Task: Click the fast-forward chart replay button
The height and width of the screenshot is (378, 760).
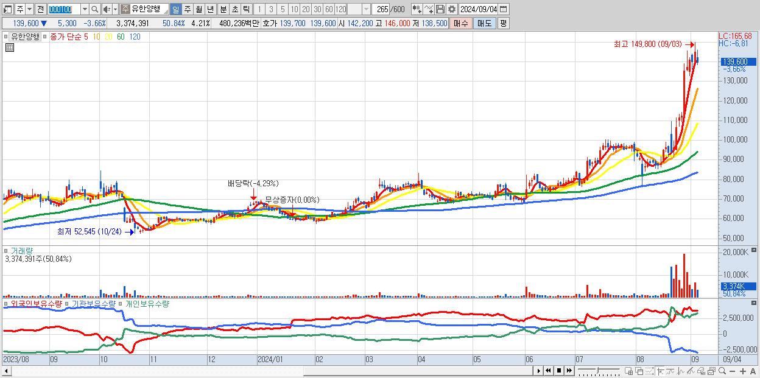Action: tap(569, 371)
